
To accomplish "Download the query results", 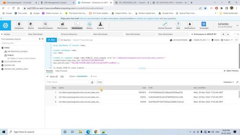I will click(92, 82).
